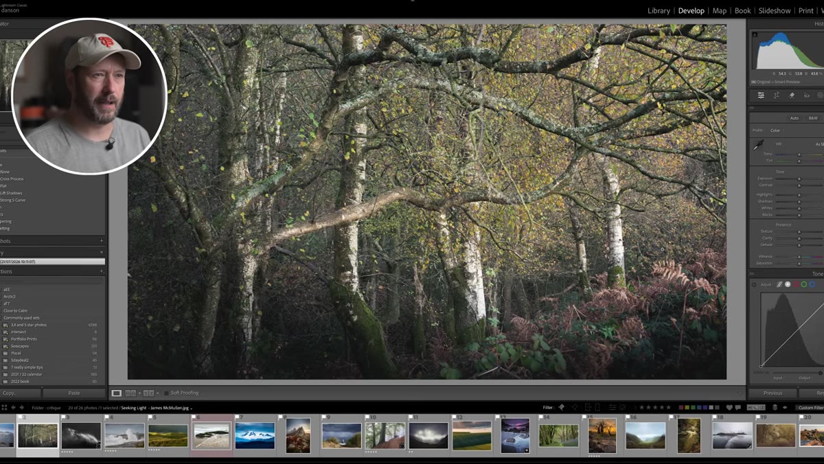Viewport: 824px width, 464px height.
Task: Go back with filmstrip left arrow
Action: [13, 408]
